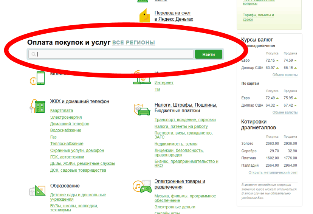Click the Курсы валют heading
This screenshot has width=313, height=214.
click(257, 40)
